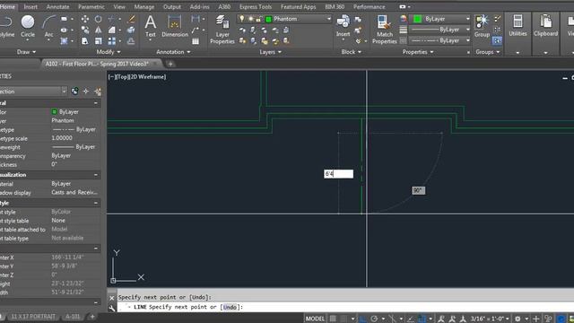Open the Insert ribbon tab

pos(30,6)
